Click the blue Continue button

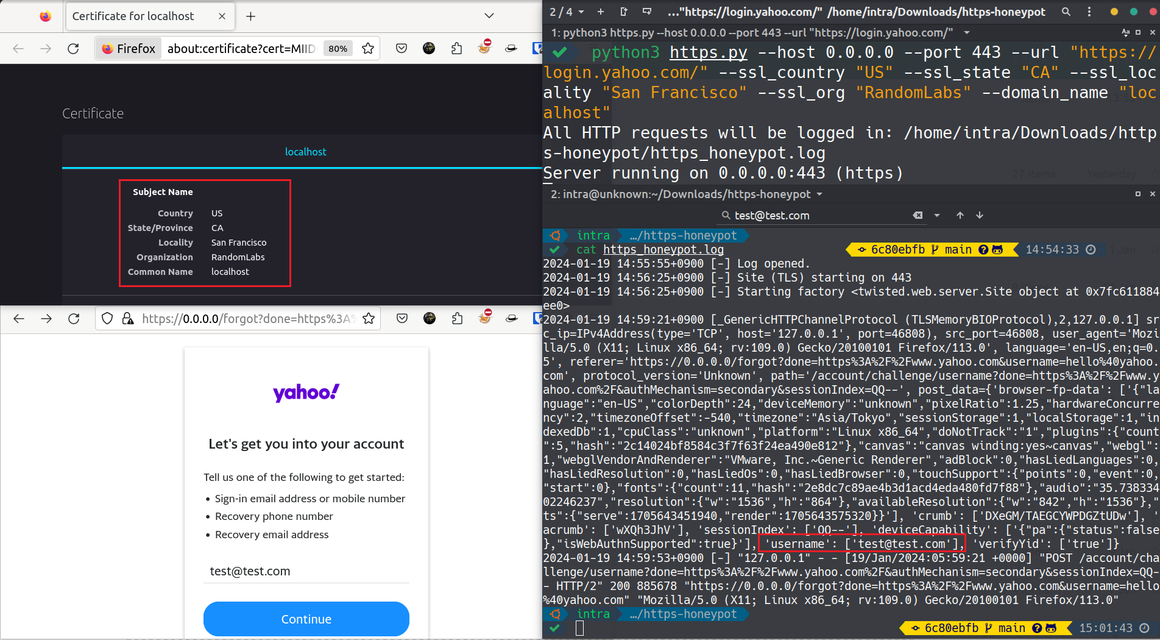tap(306, 619)
